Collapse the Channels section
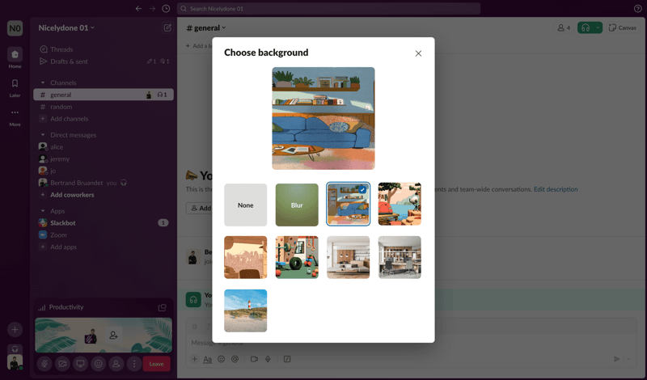The image size is (647, 380). tap(43, 82)
